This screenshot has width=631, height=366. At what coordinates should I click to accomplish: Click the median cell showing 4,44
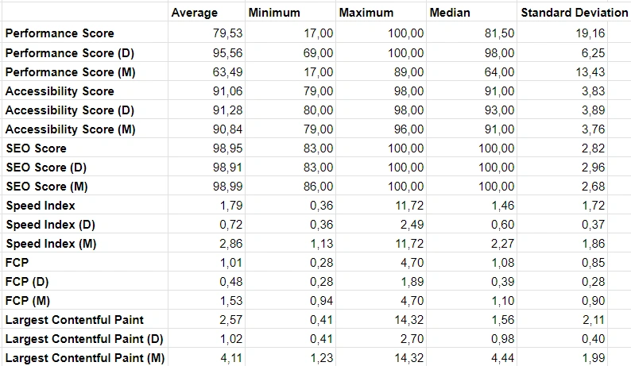pos(471,357)
